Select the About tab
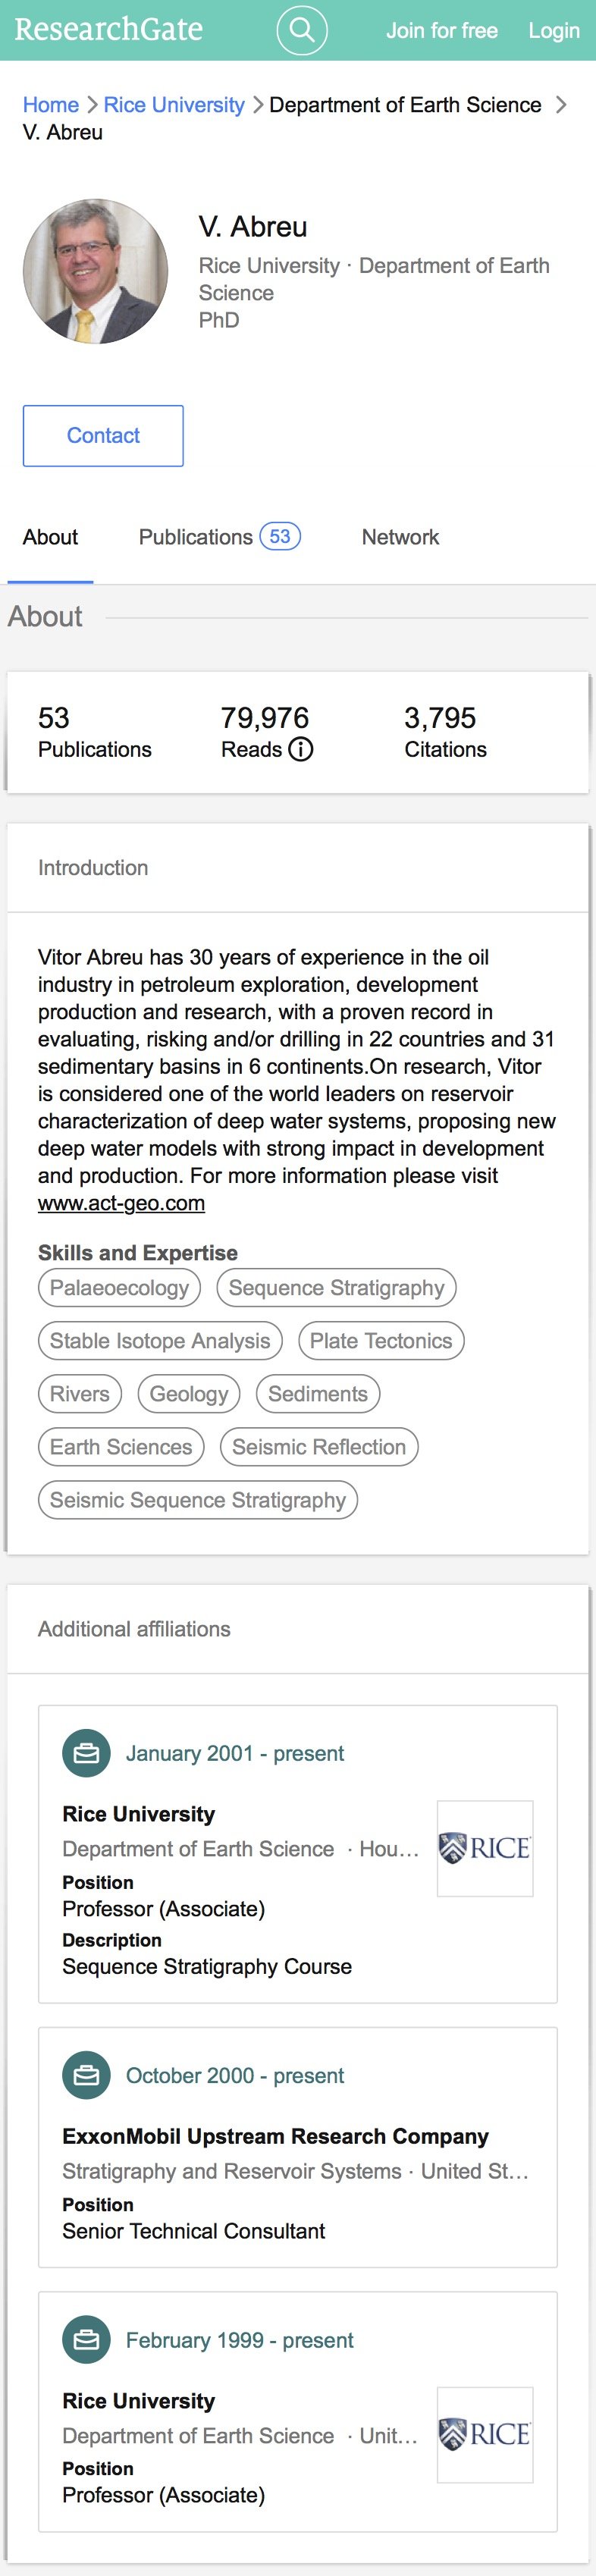This screenshot has height=2576, width=596. point(50,537)
